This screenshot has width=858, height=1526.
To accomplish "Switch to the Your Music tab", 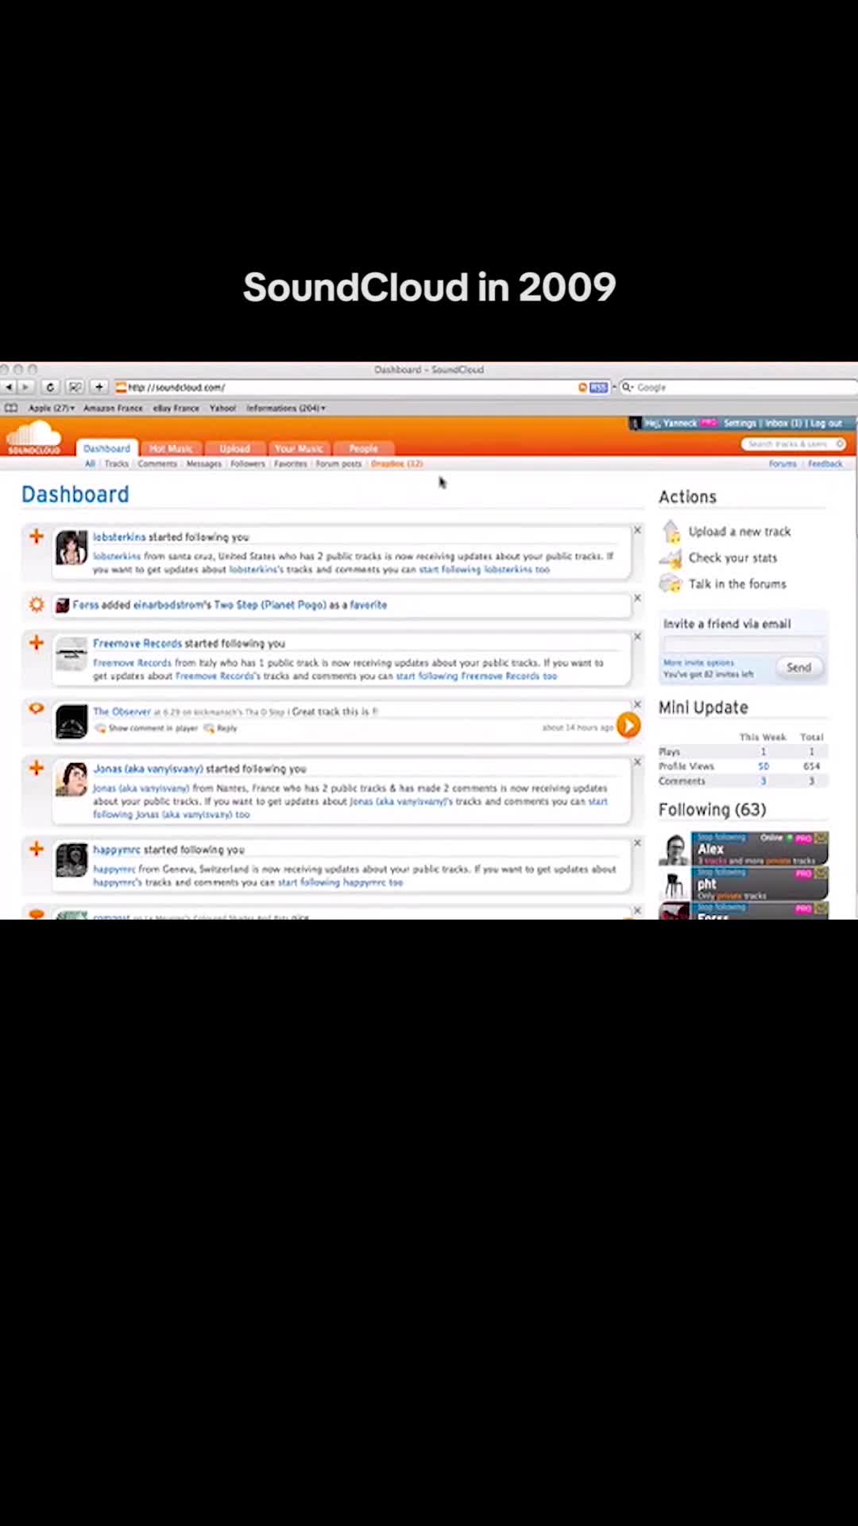I will coord(299,448).
